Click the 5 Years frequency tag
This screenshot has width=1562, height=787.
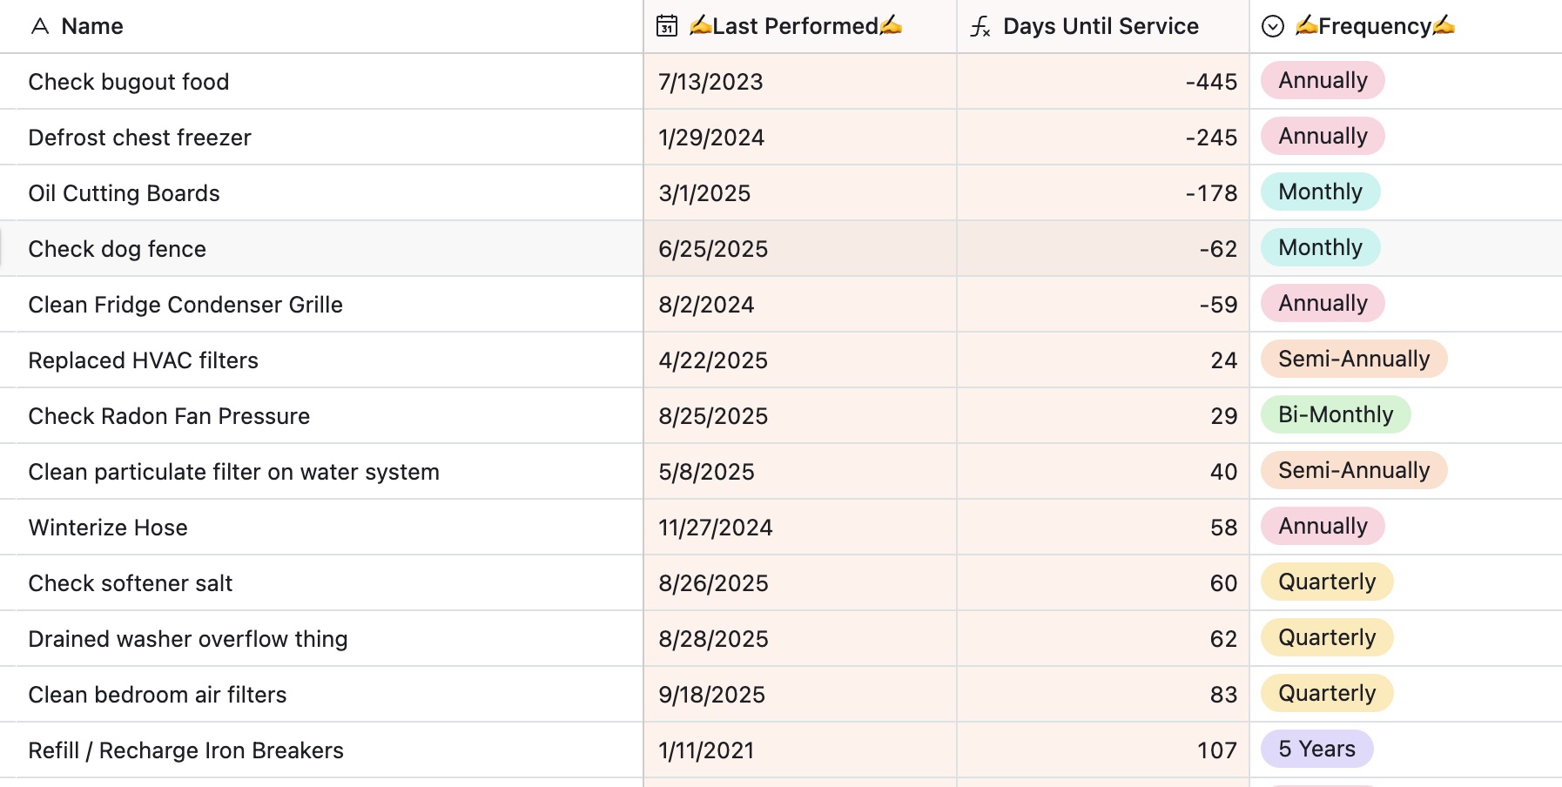point(1316,750)
